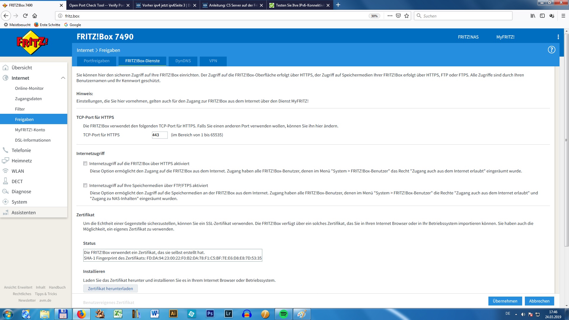Open the browser home page
Image resolution: width=569 pixels, height=320 pixels.
click(x=35, y=16)
